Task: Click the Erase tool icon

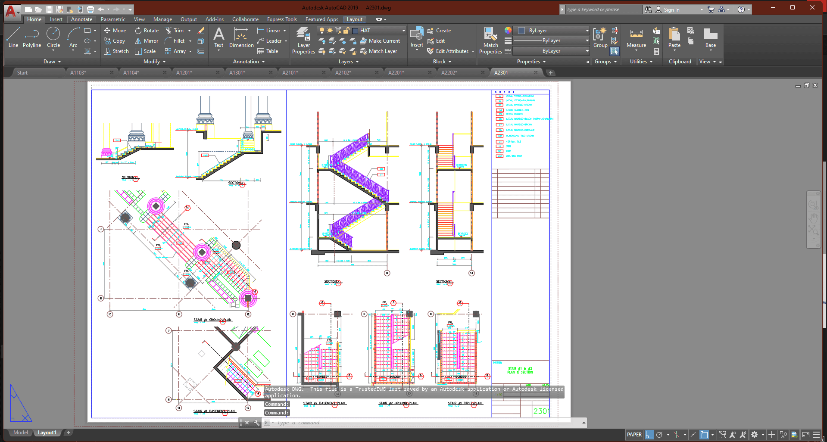Action: point(200,31)
